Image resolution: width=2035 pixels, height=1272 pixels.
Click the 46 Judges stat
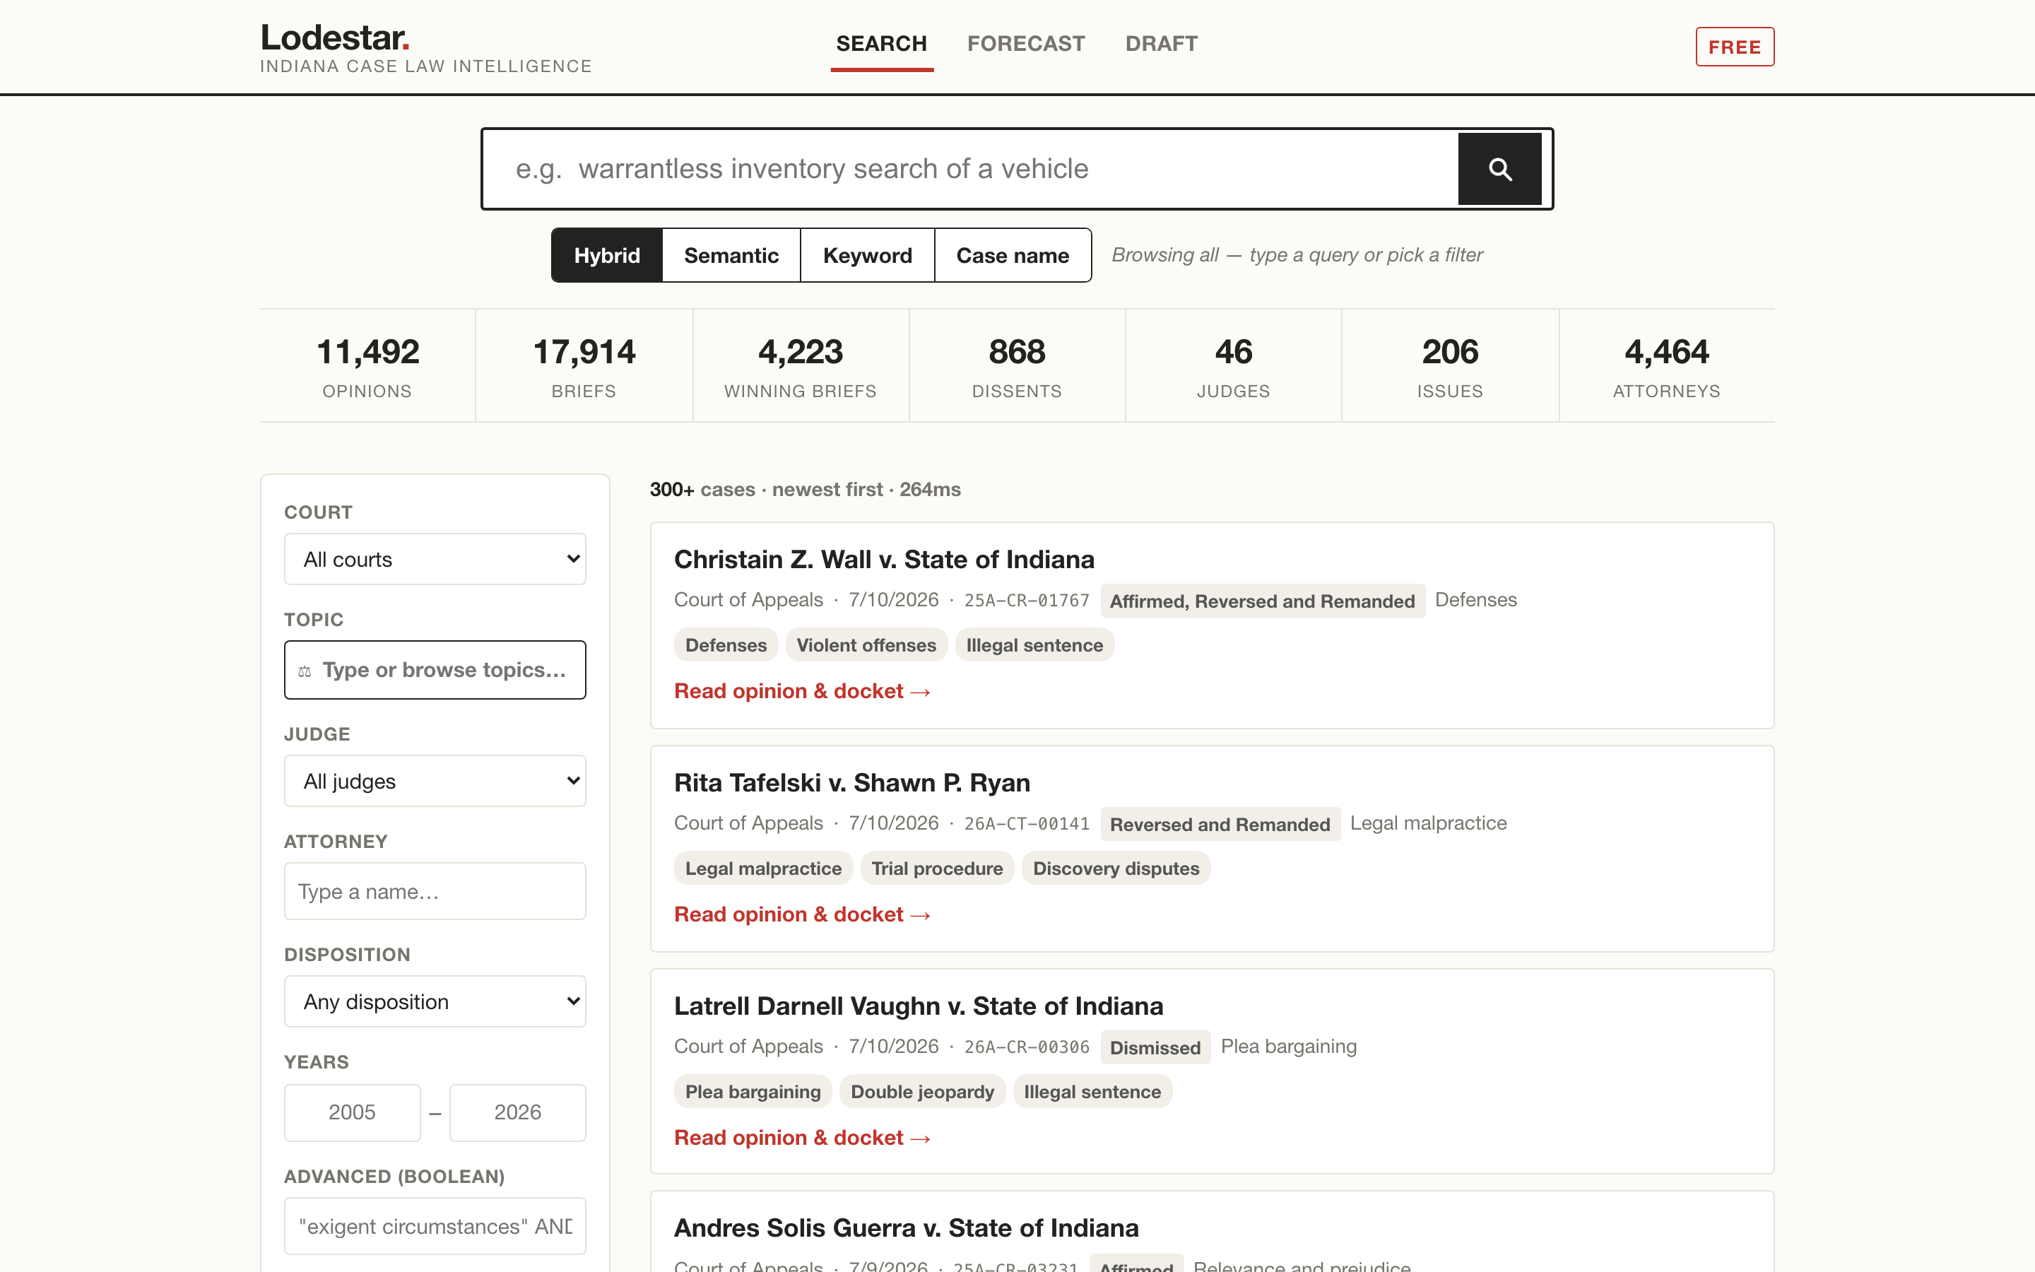1234,366
